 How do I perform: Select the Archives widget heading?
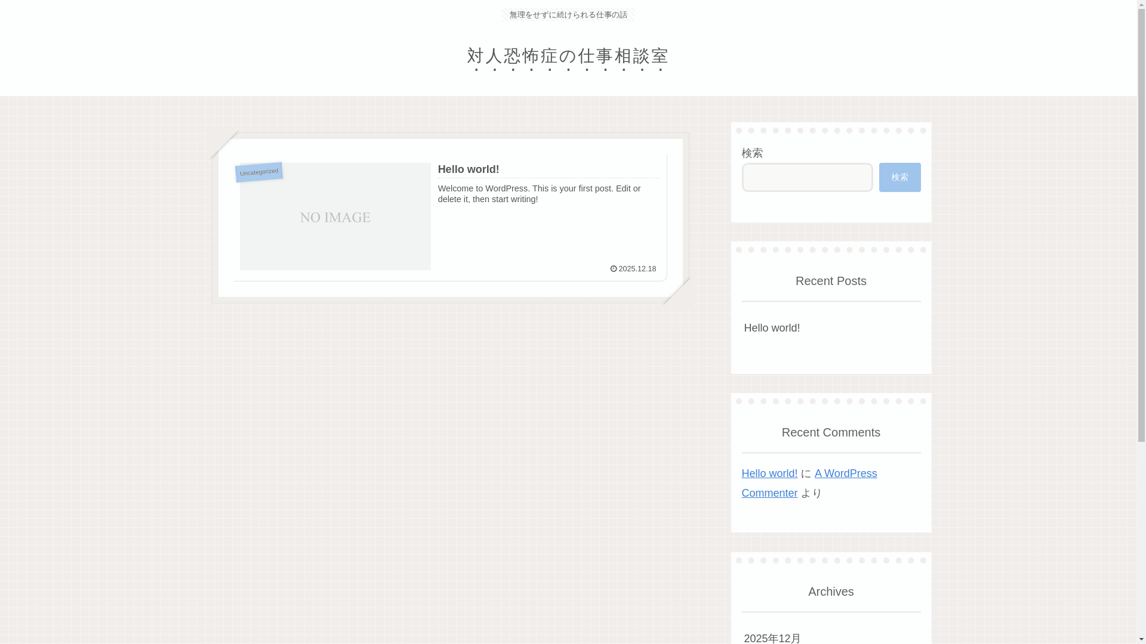(x=831, y=592)
